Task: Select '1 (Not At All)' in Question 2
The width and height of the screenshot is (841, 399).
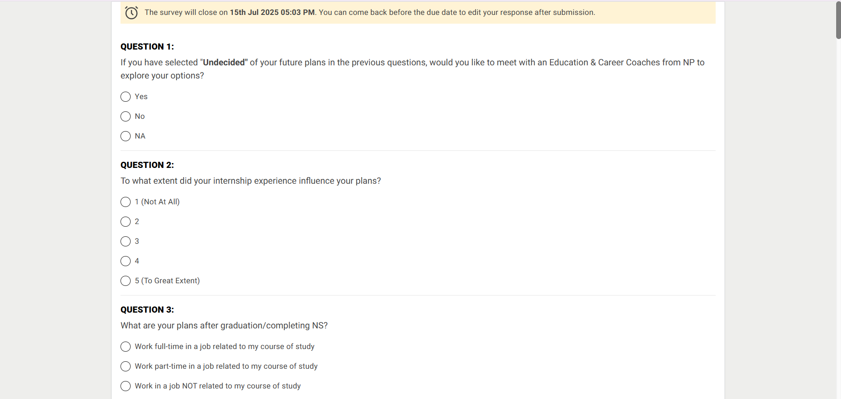Action: click(x=125, y=202)
